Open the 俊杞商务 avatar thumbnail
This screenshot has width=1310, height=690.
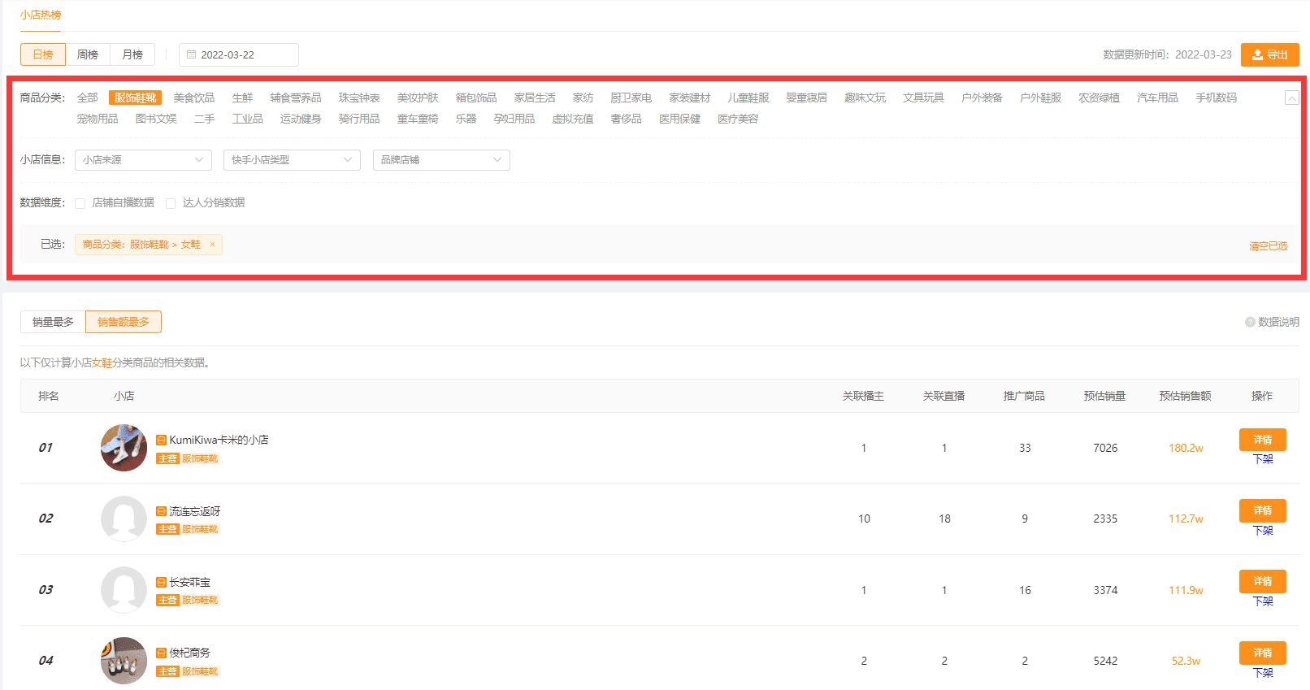click(x=124, y=661)
